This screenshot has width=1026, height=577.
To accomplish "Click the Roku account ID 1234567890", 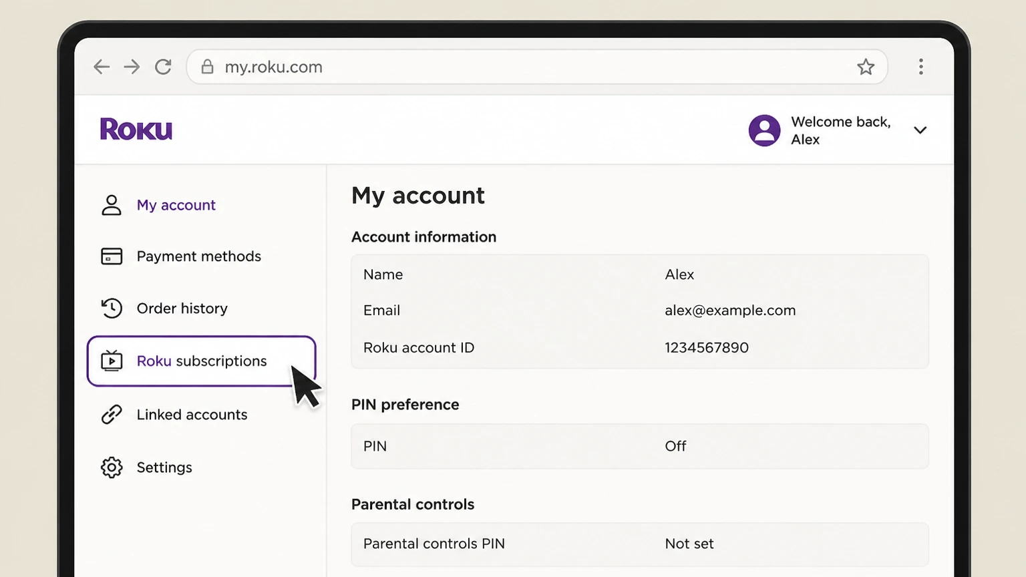I will 707,347.
